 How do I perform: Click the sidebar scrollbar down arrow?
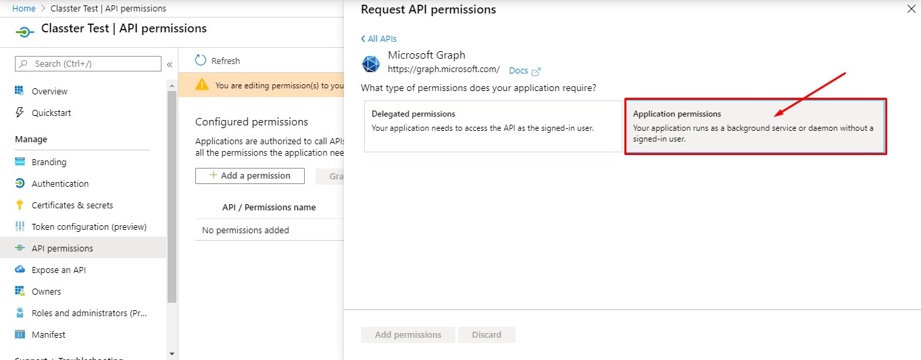click(172, 353)
